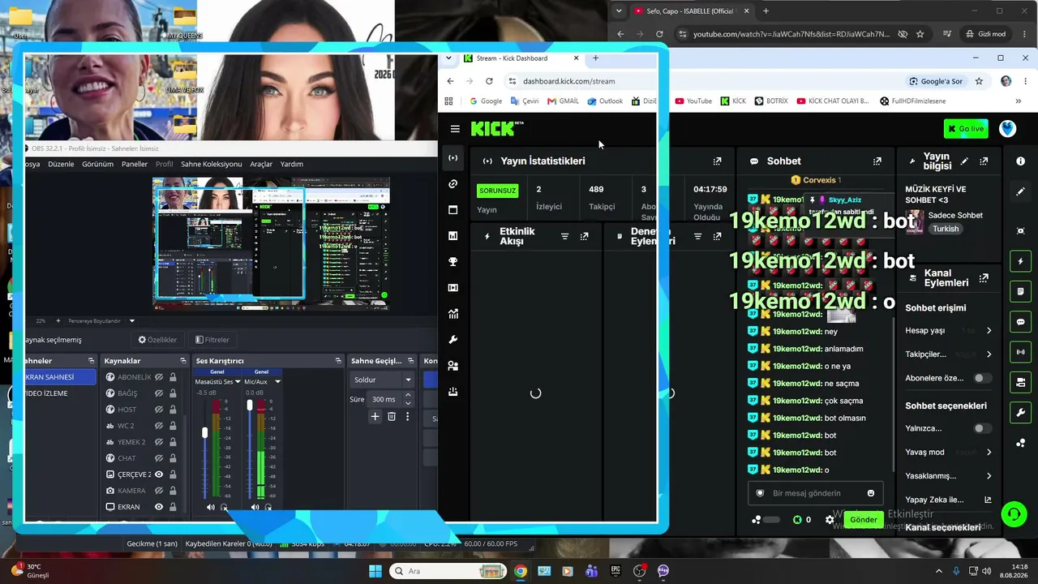The height and width of the screenshot is (584, 1038).
Task: Hide the ÇERÇEVE 2 source in OBS
Action: tap(159, 474)
